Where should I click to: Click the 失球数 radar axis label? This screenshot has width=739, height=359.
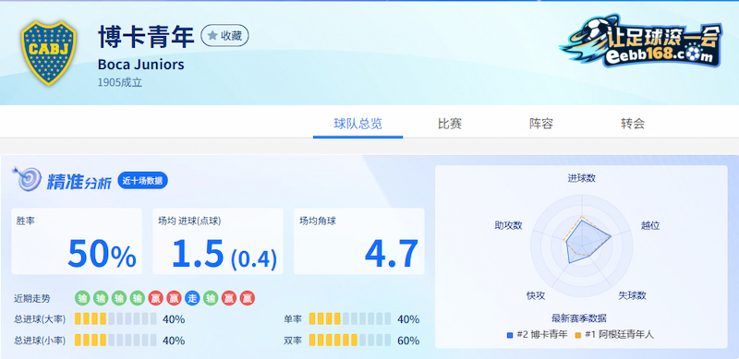coord(632,295)
